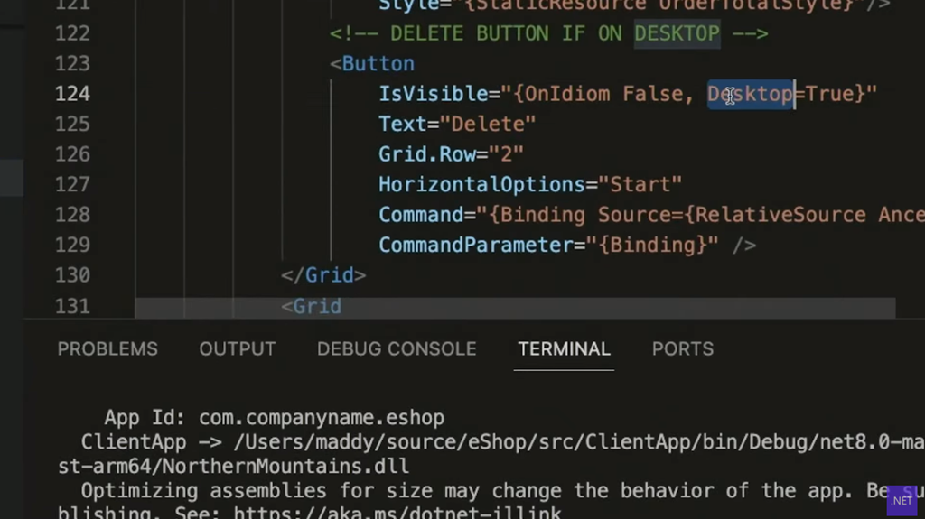
Task: Click line number 126 in the gutter
Action: [72, 154]
